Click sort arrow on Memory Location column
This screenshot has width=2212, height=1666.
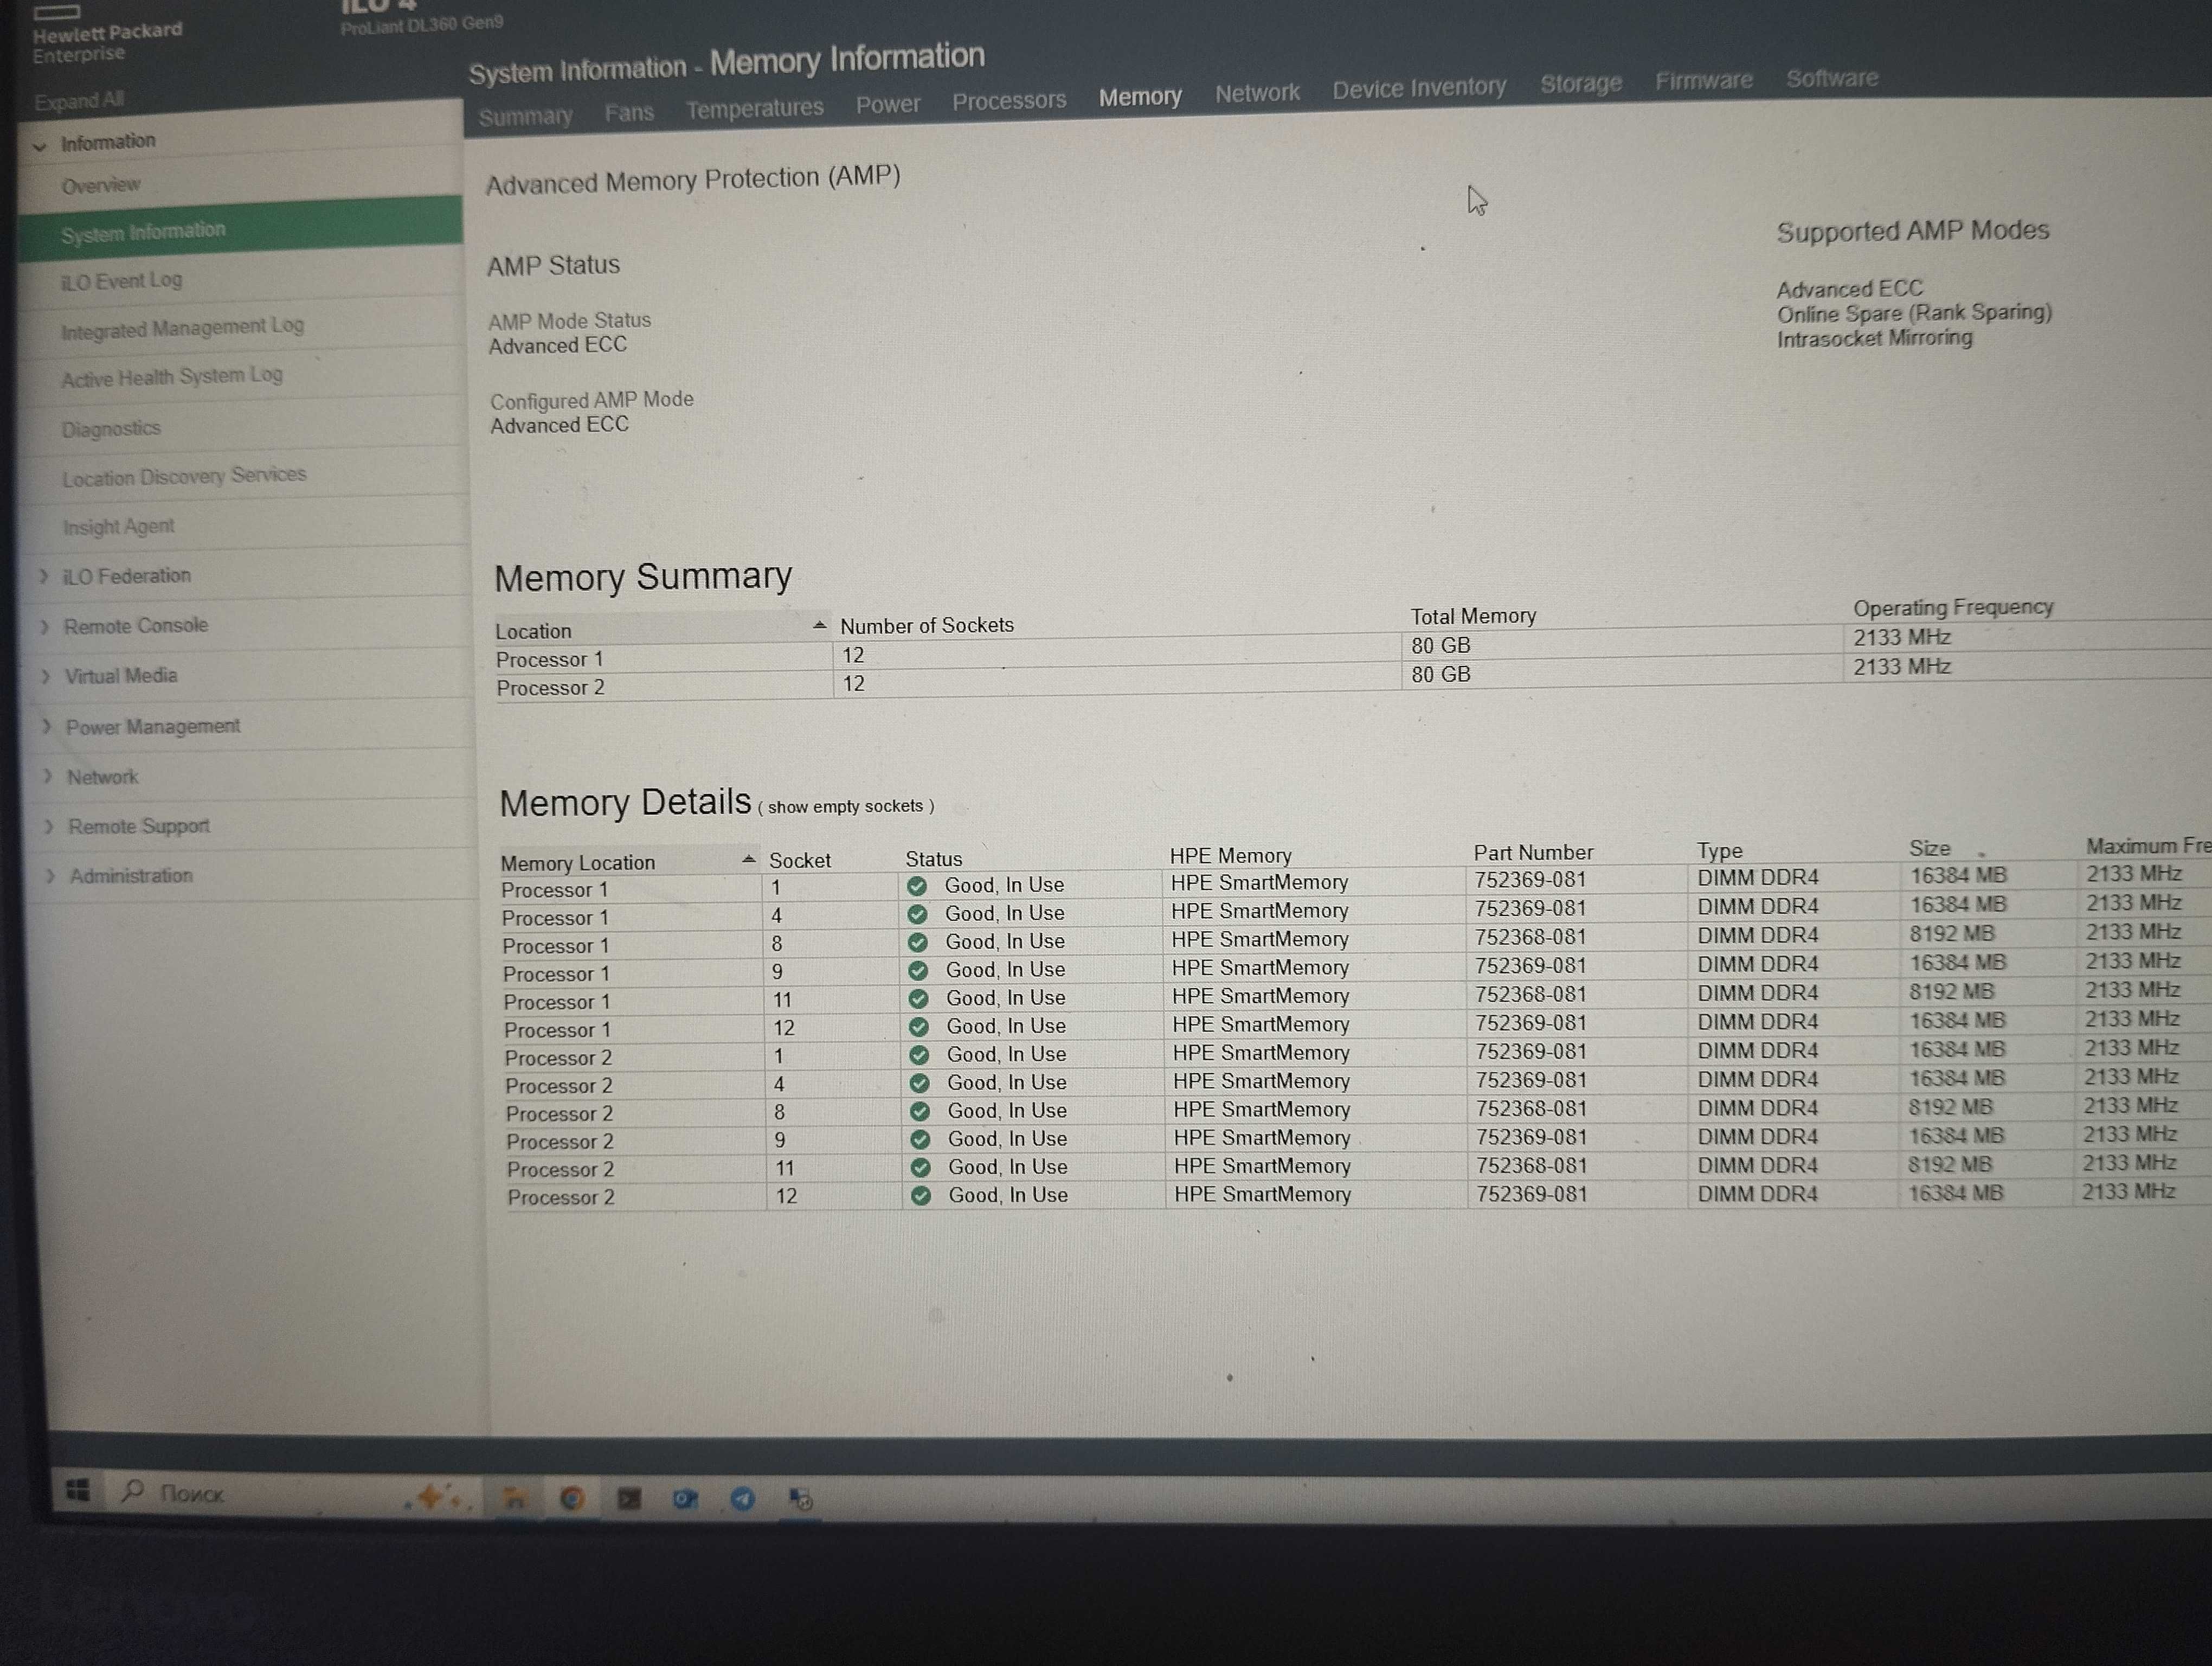click(x=748, y=859)
